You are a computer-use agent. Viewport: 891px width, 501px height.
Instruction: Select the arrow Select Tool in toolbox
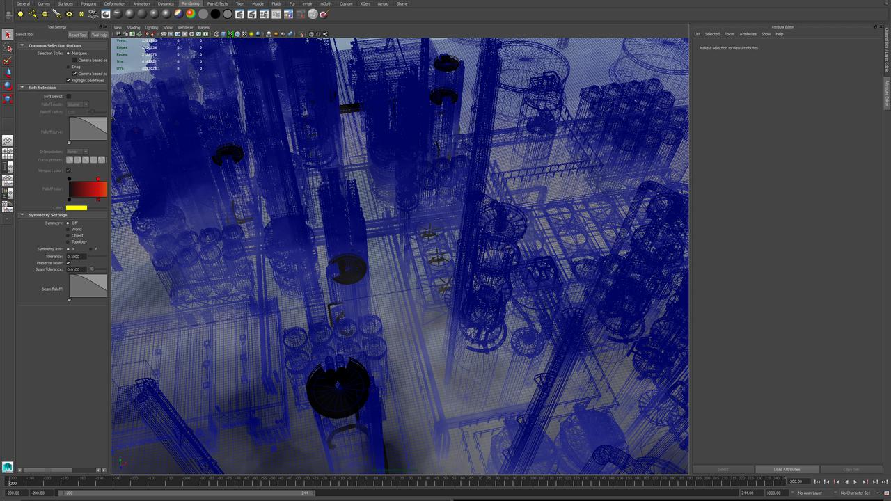click(8, 35)
